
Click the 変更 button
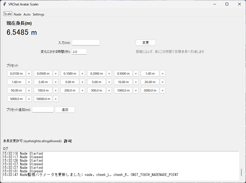coord(146,42)
